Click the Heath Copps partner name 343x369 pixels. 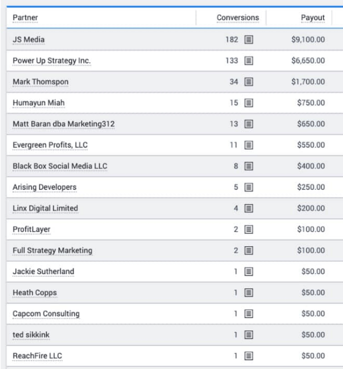[35, 293]
